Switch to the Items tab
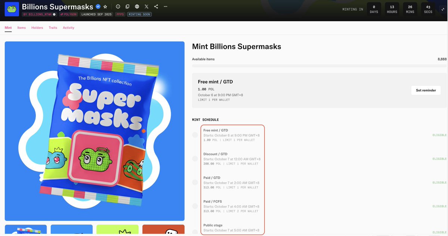Screen dimensions: 448x236 [22, 28]
